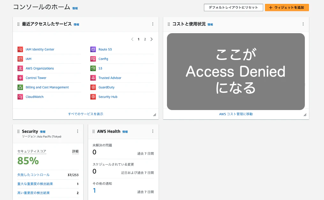Click 情報 link beside 最近アクセスしたサービス
This screenshot has width=324, height=200.
click(x=77, y=25)
